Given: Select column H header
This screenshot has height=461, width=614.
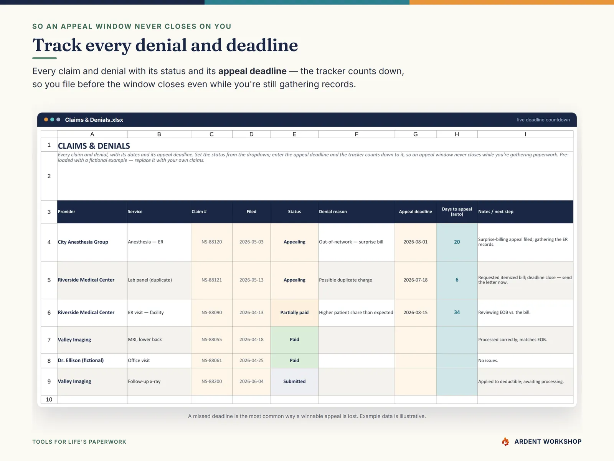Looking at the screenshot, I should coord(457,134).
